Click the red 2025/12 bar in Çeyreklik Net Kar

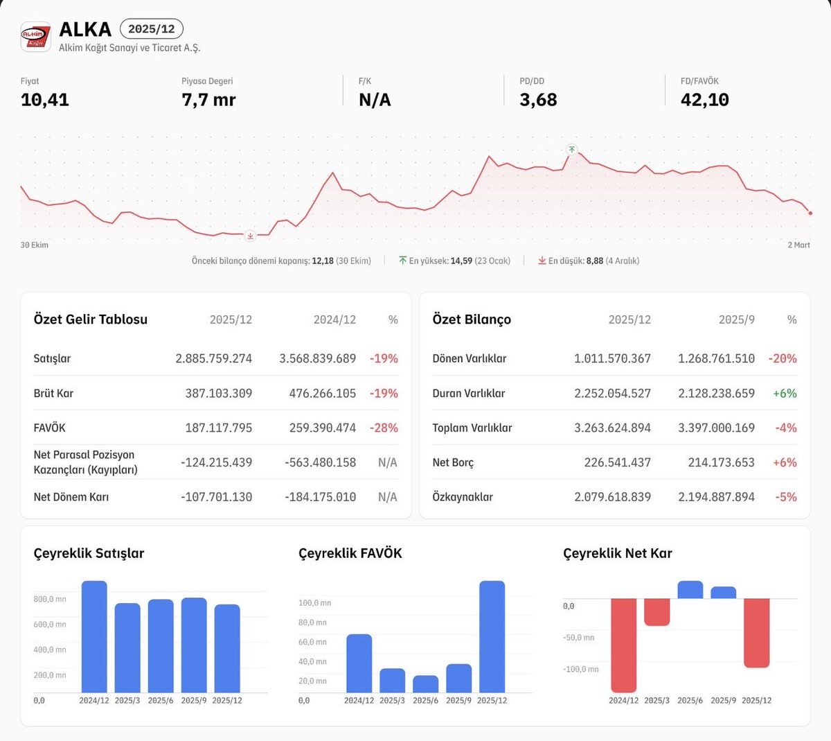pos(757,633)
